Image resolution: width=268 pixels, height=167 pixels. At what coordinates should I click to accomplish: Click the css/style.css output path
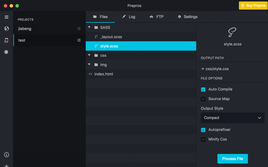tap(217, 69)
